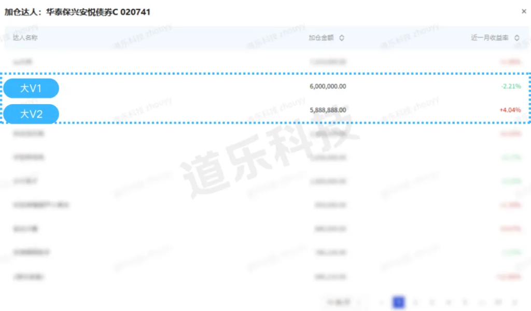Click the 达人名称 column header
The width and height of the screenshot is (531, 311).
[25, 38]
